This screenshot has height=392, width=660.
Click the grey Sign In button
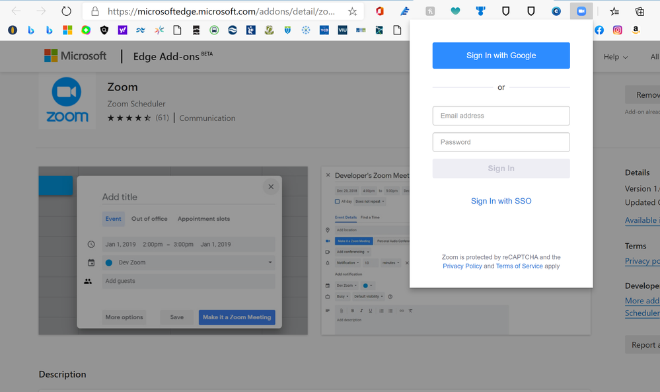coord(501,169)
